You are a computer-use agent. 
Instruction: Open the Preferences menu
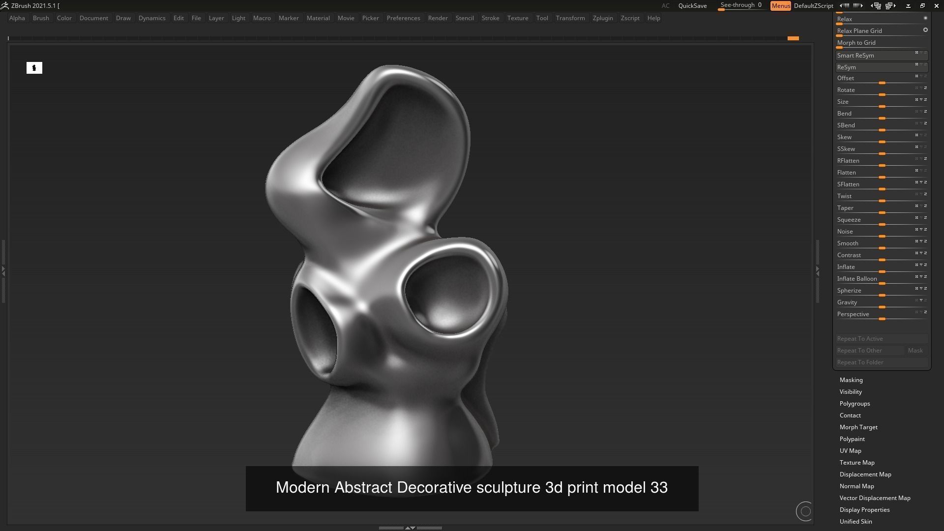[403, 18]
